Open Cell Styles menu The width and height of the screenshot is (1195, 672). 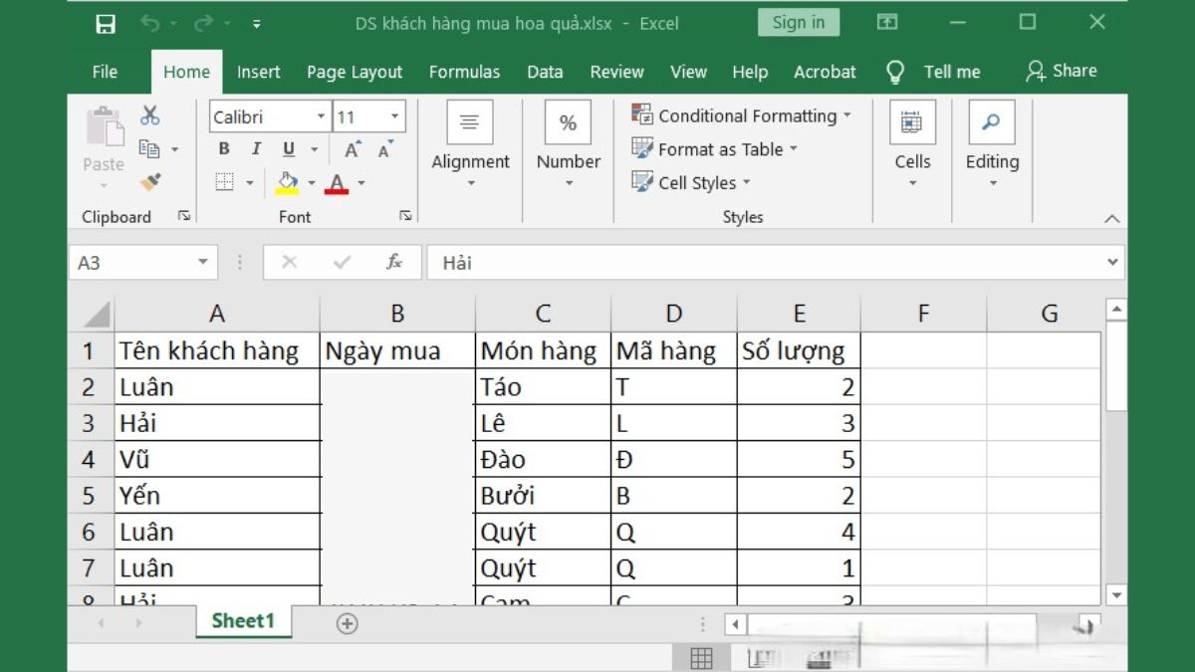point(691,183)
